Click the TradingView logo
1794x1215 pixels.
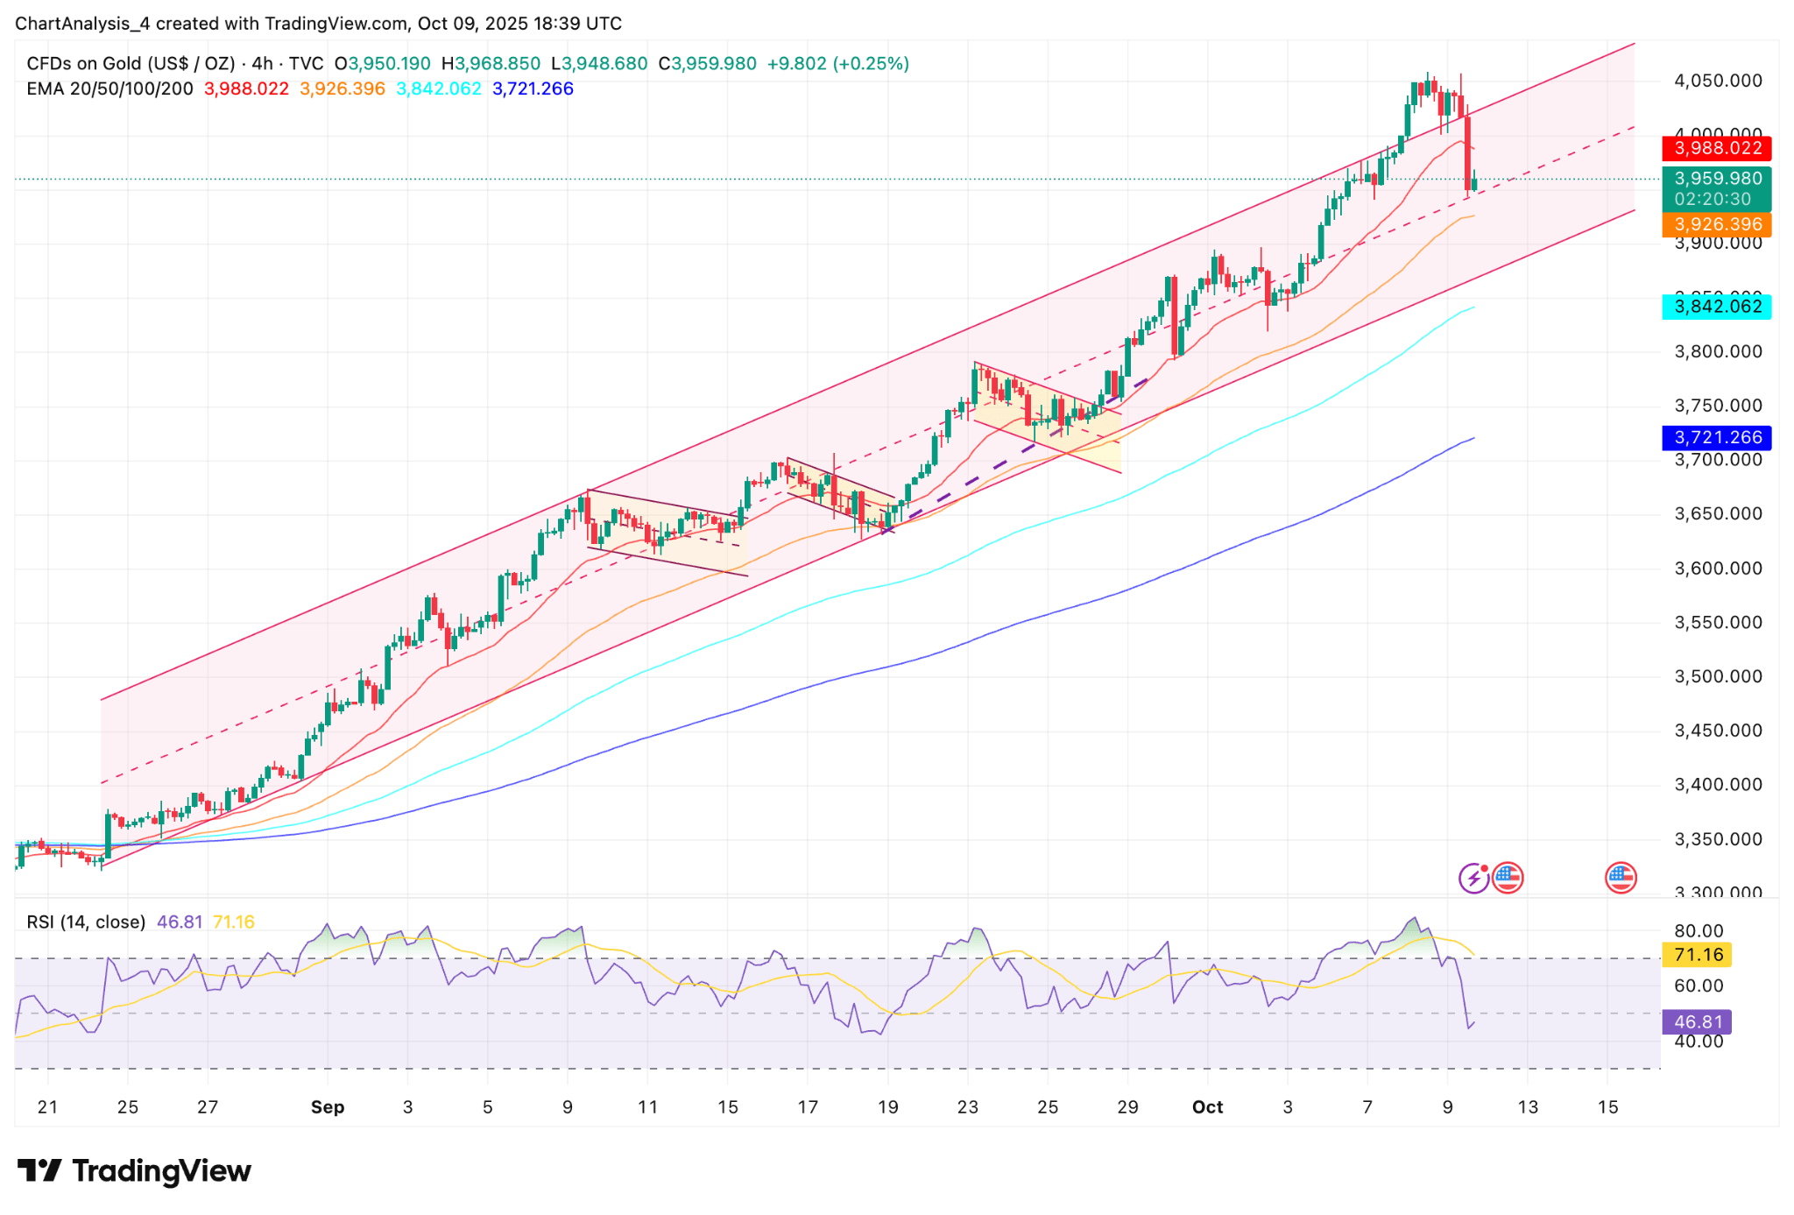pos(131,1171)
